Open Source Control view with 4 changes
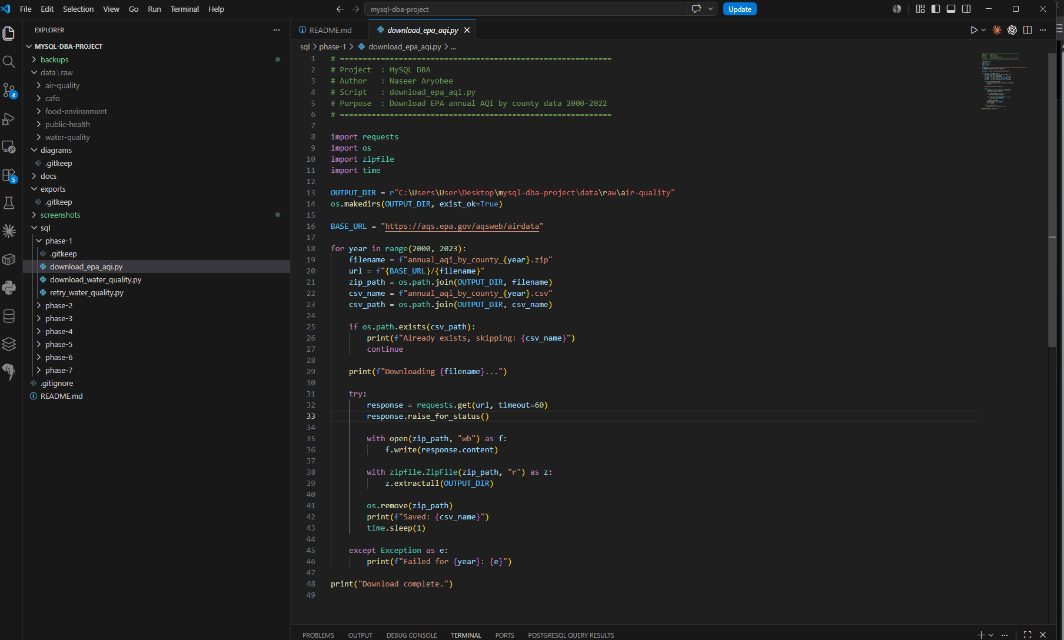Screen dimensions: 1064x640 point(9,90)
